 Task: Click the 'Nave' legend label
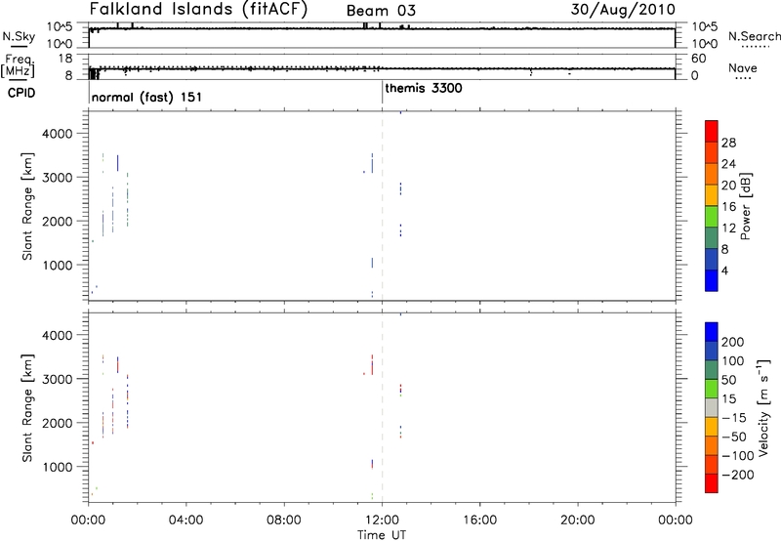coord(743,67)
